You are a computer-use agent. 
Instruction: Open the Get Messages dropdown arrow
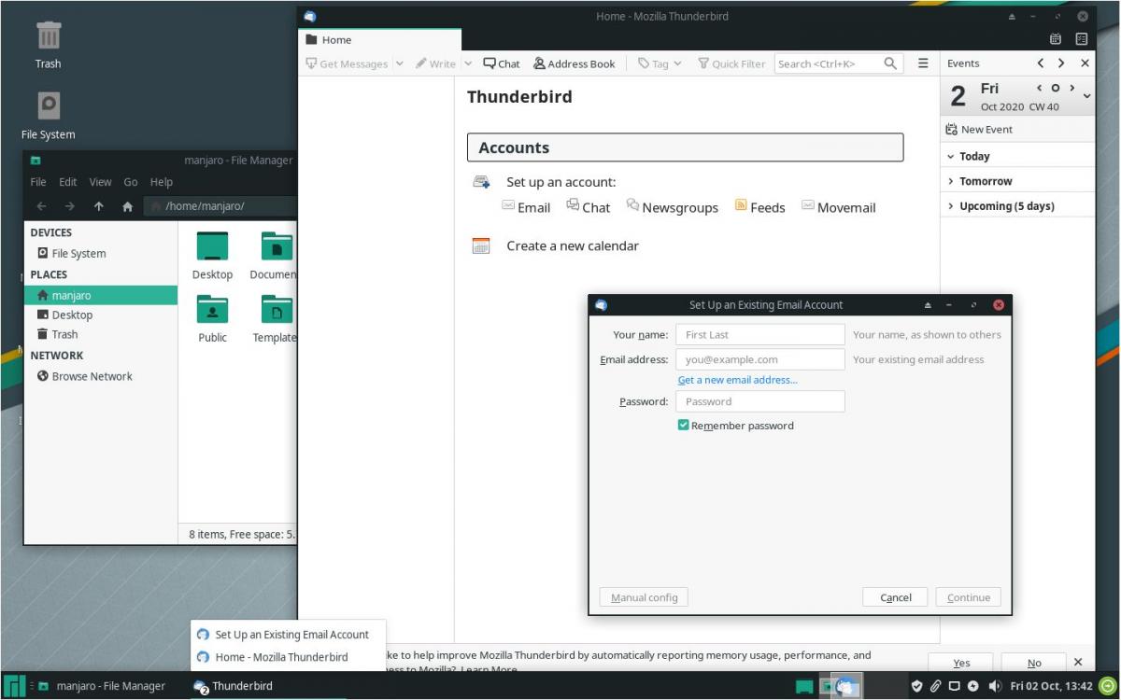tap(400, 63)
